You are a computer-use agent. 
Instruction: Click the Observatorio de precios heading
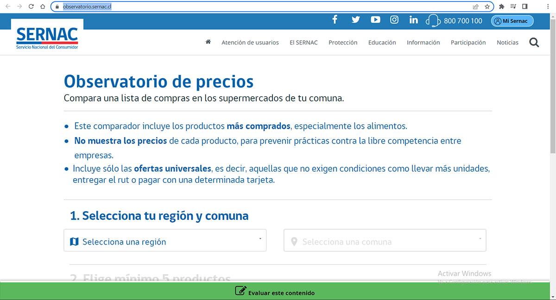click(158, 81)
